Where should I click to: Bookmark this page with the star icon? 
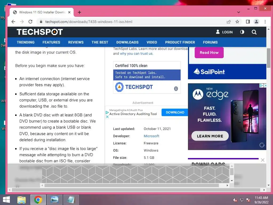pyautogui.click(x=237, y=22)
